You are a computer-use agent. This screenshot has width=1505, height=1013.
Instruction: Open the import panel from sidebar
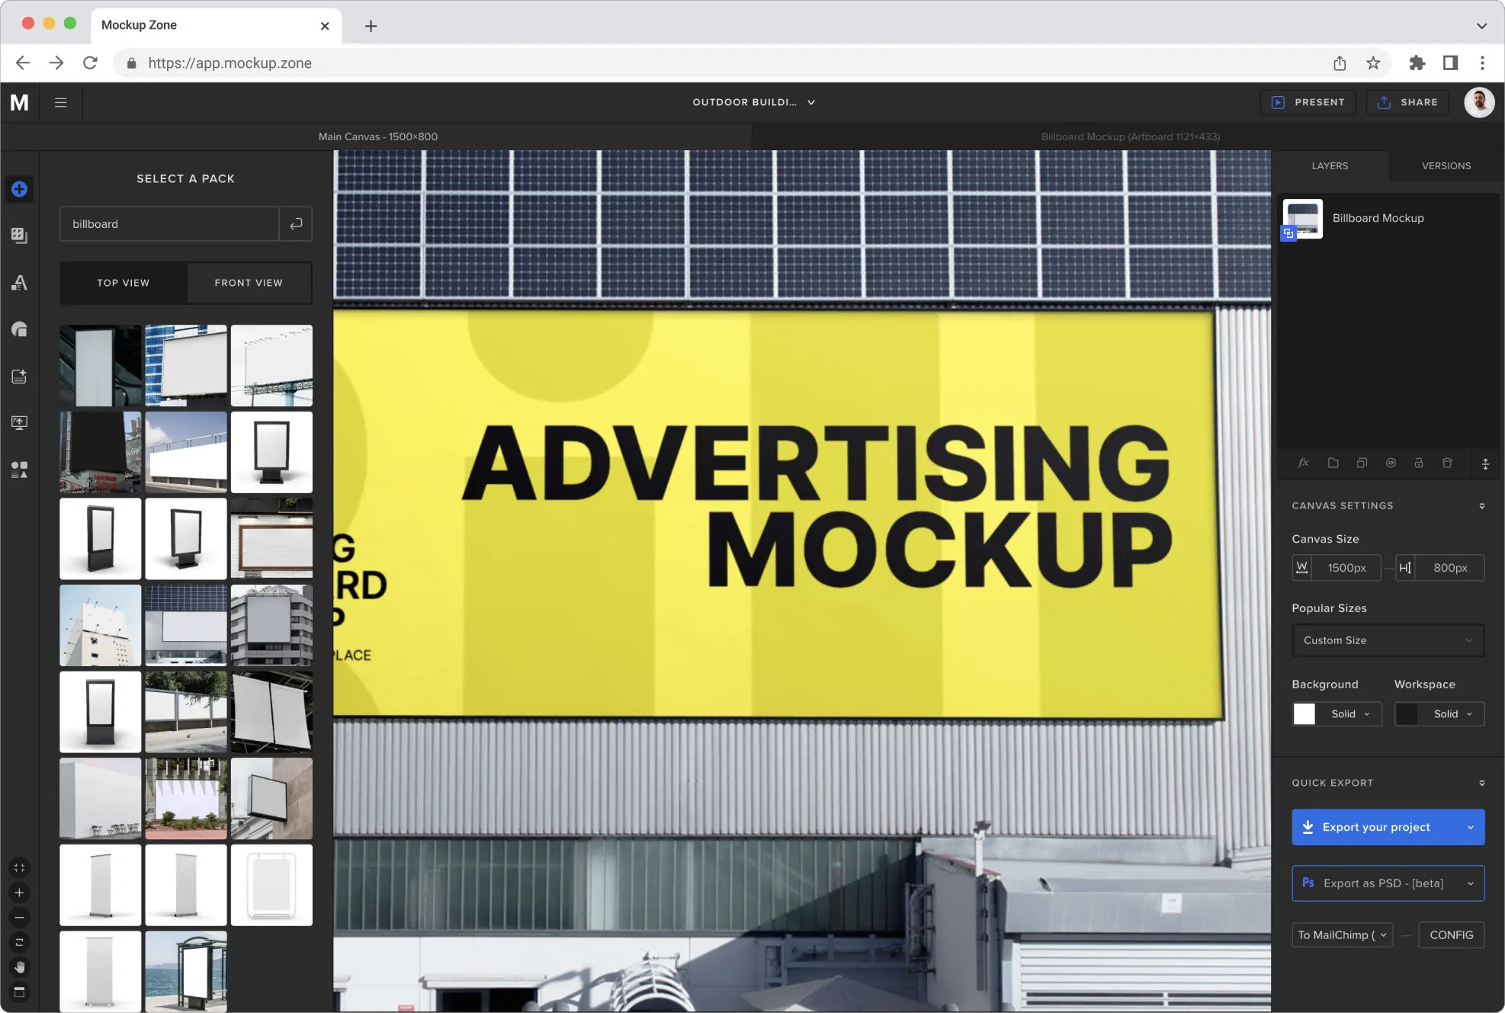pyautogui.click(x=19, y=376)
